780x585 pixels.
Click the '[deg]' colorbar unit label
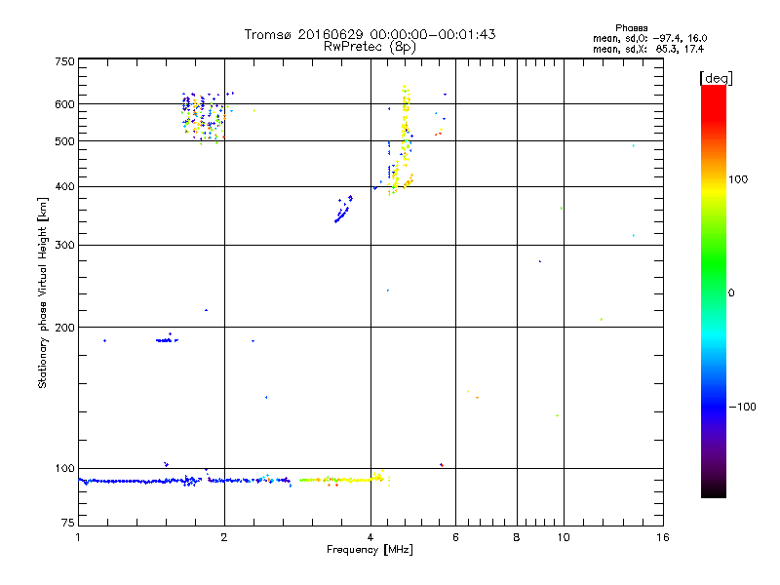point(716,78)
